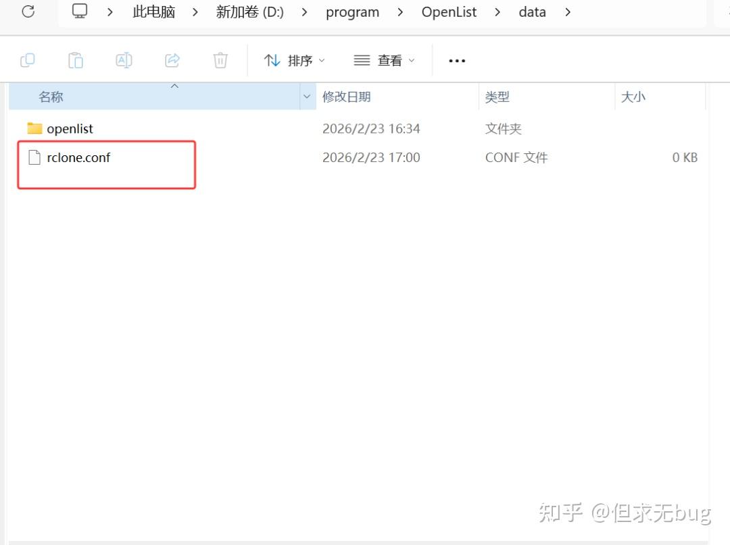Screen dimensions: 730x545
Task: Click date 2026/2/23 16:34 cell
Action: pyautogui.click(x=371, y=129)
